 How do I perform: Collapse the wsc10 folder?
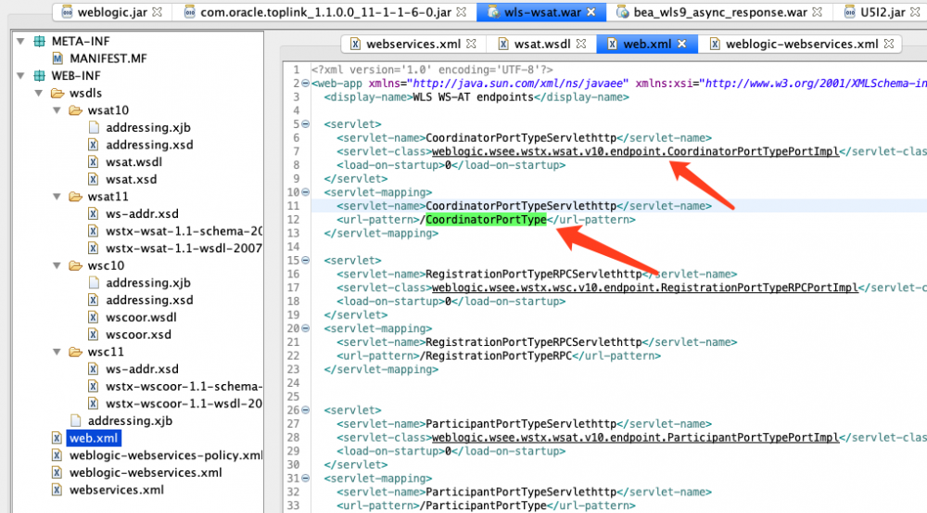pos(57,265)
